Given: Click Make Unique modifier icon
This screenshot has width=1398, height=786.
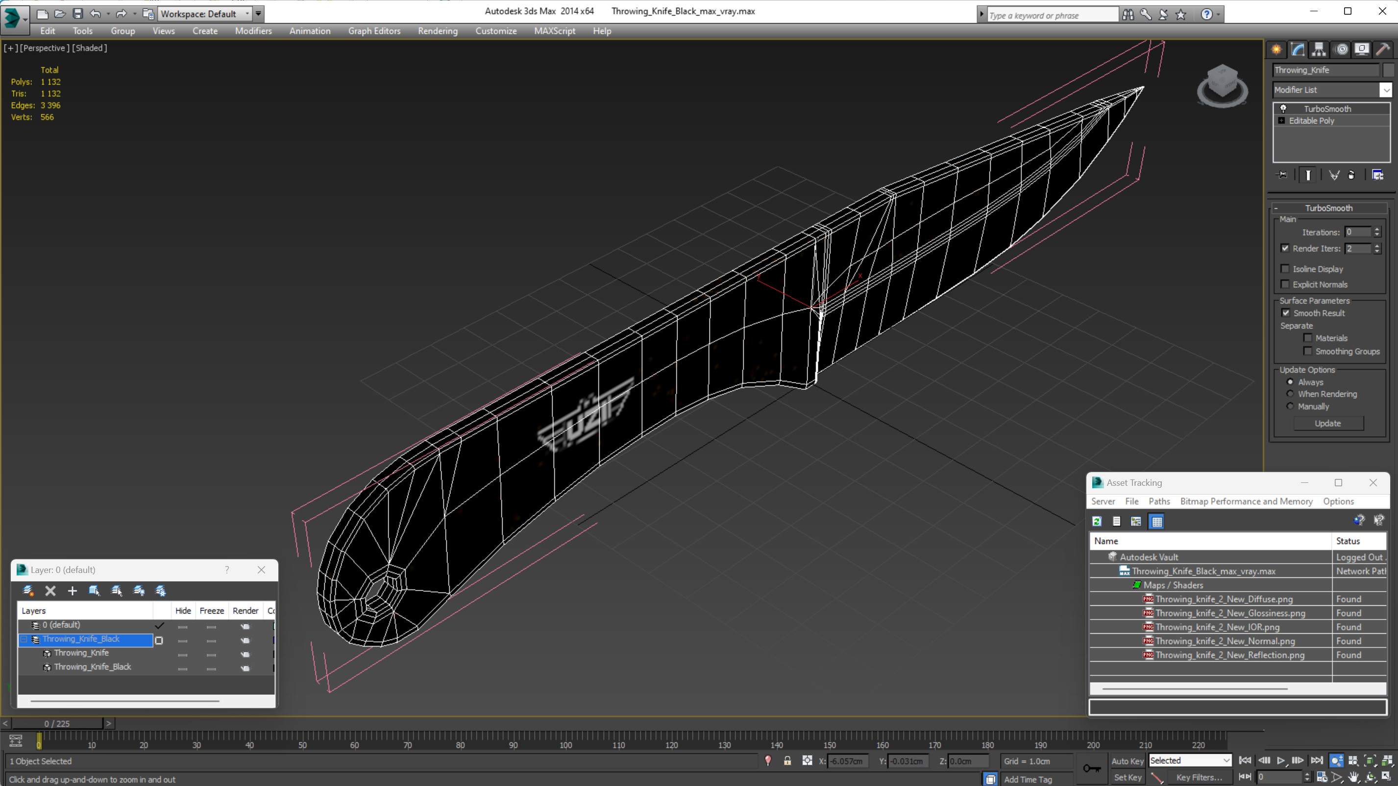Looking at the screenshot, I should 1334,175.
